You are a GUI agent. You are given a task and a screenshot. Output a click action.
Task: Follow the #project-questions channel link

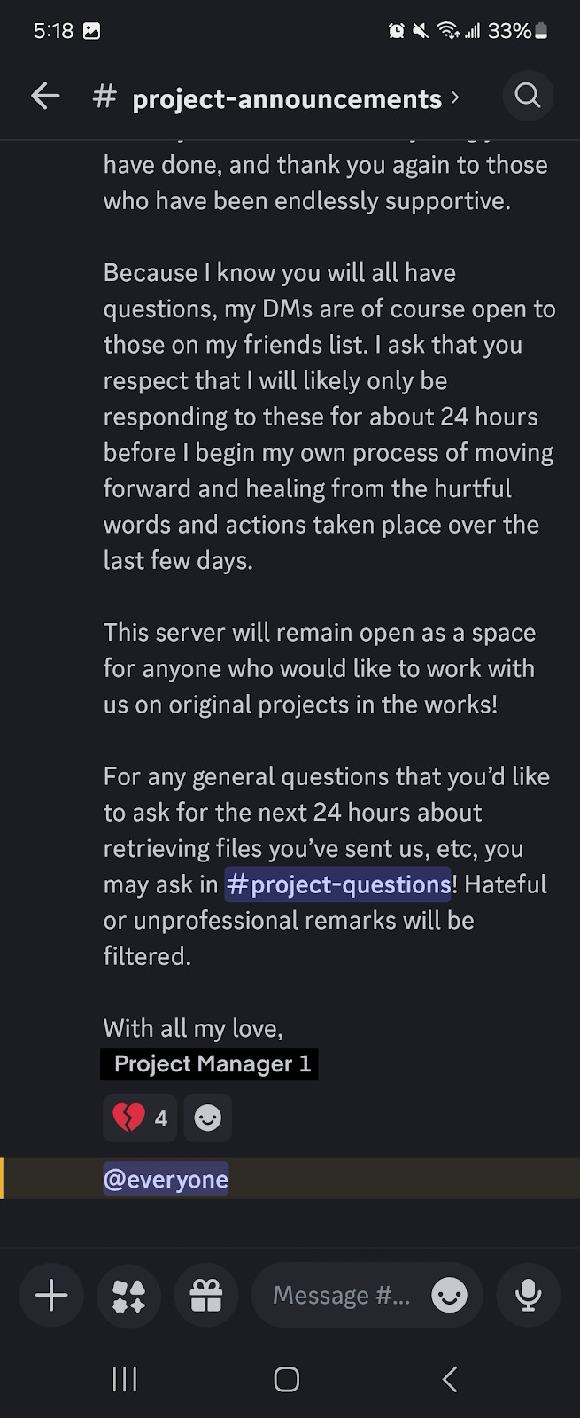click(x=338, y=884)
